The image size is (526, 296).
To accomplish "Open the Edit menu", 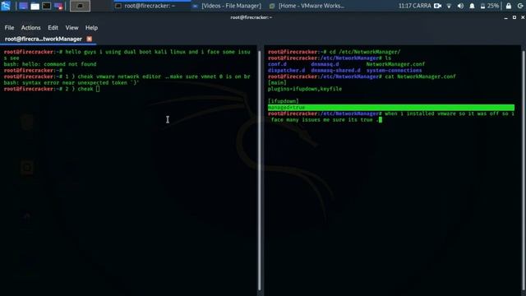I will point(53,27).
